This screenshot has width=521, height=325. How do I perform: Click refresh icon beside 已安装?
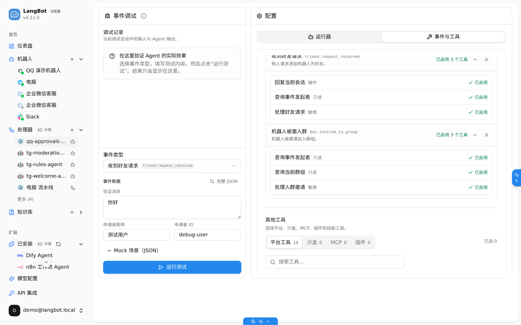(58, 244)
